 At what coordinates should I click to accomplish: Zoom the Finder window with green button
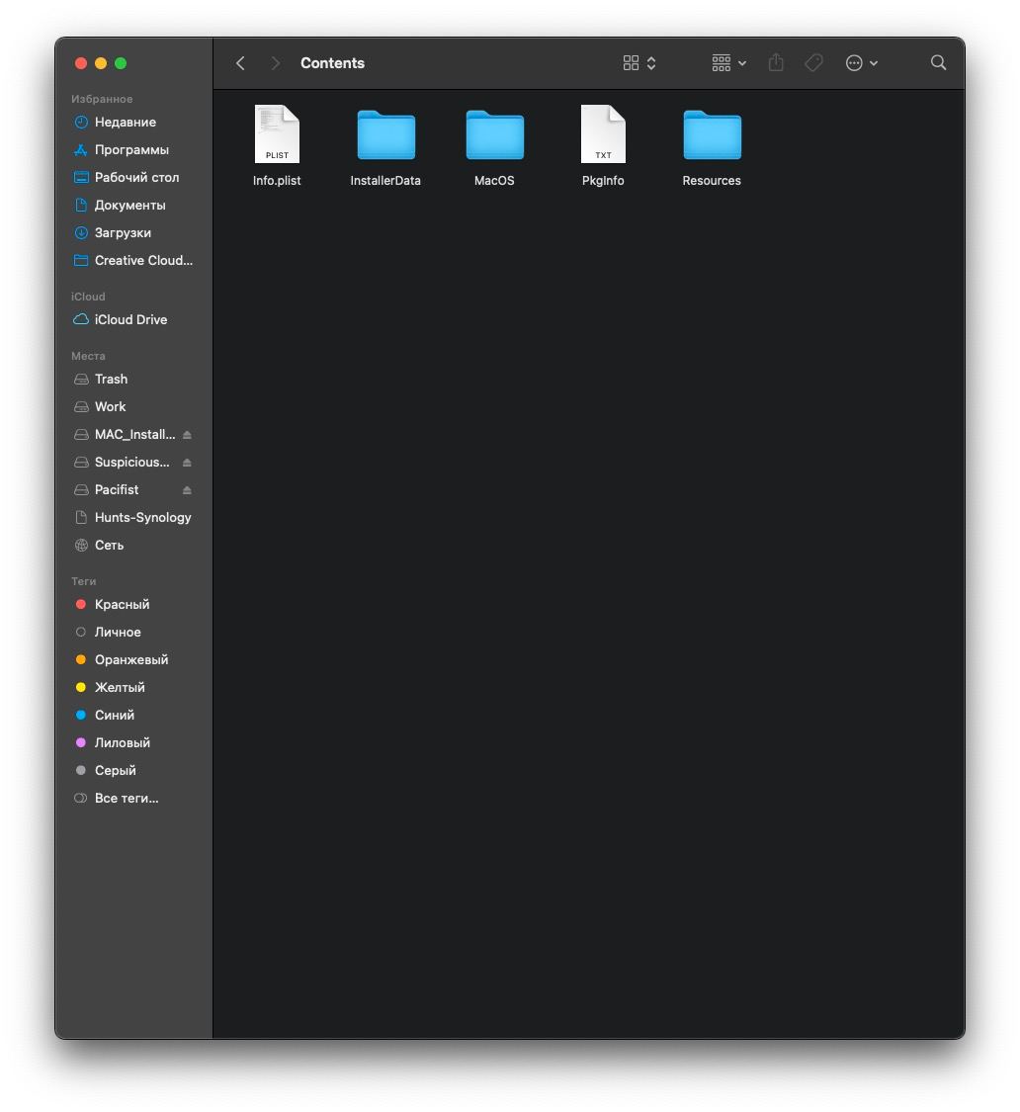pos(121,63)
